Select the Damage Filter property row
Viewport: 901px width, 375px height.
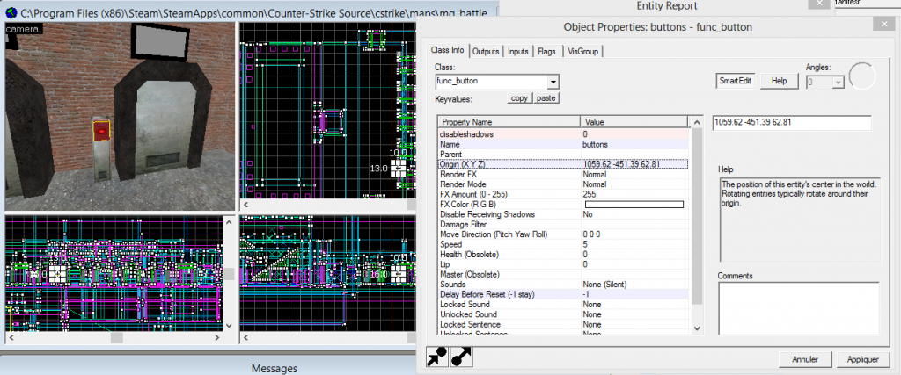coord(562,225)
